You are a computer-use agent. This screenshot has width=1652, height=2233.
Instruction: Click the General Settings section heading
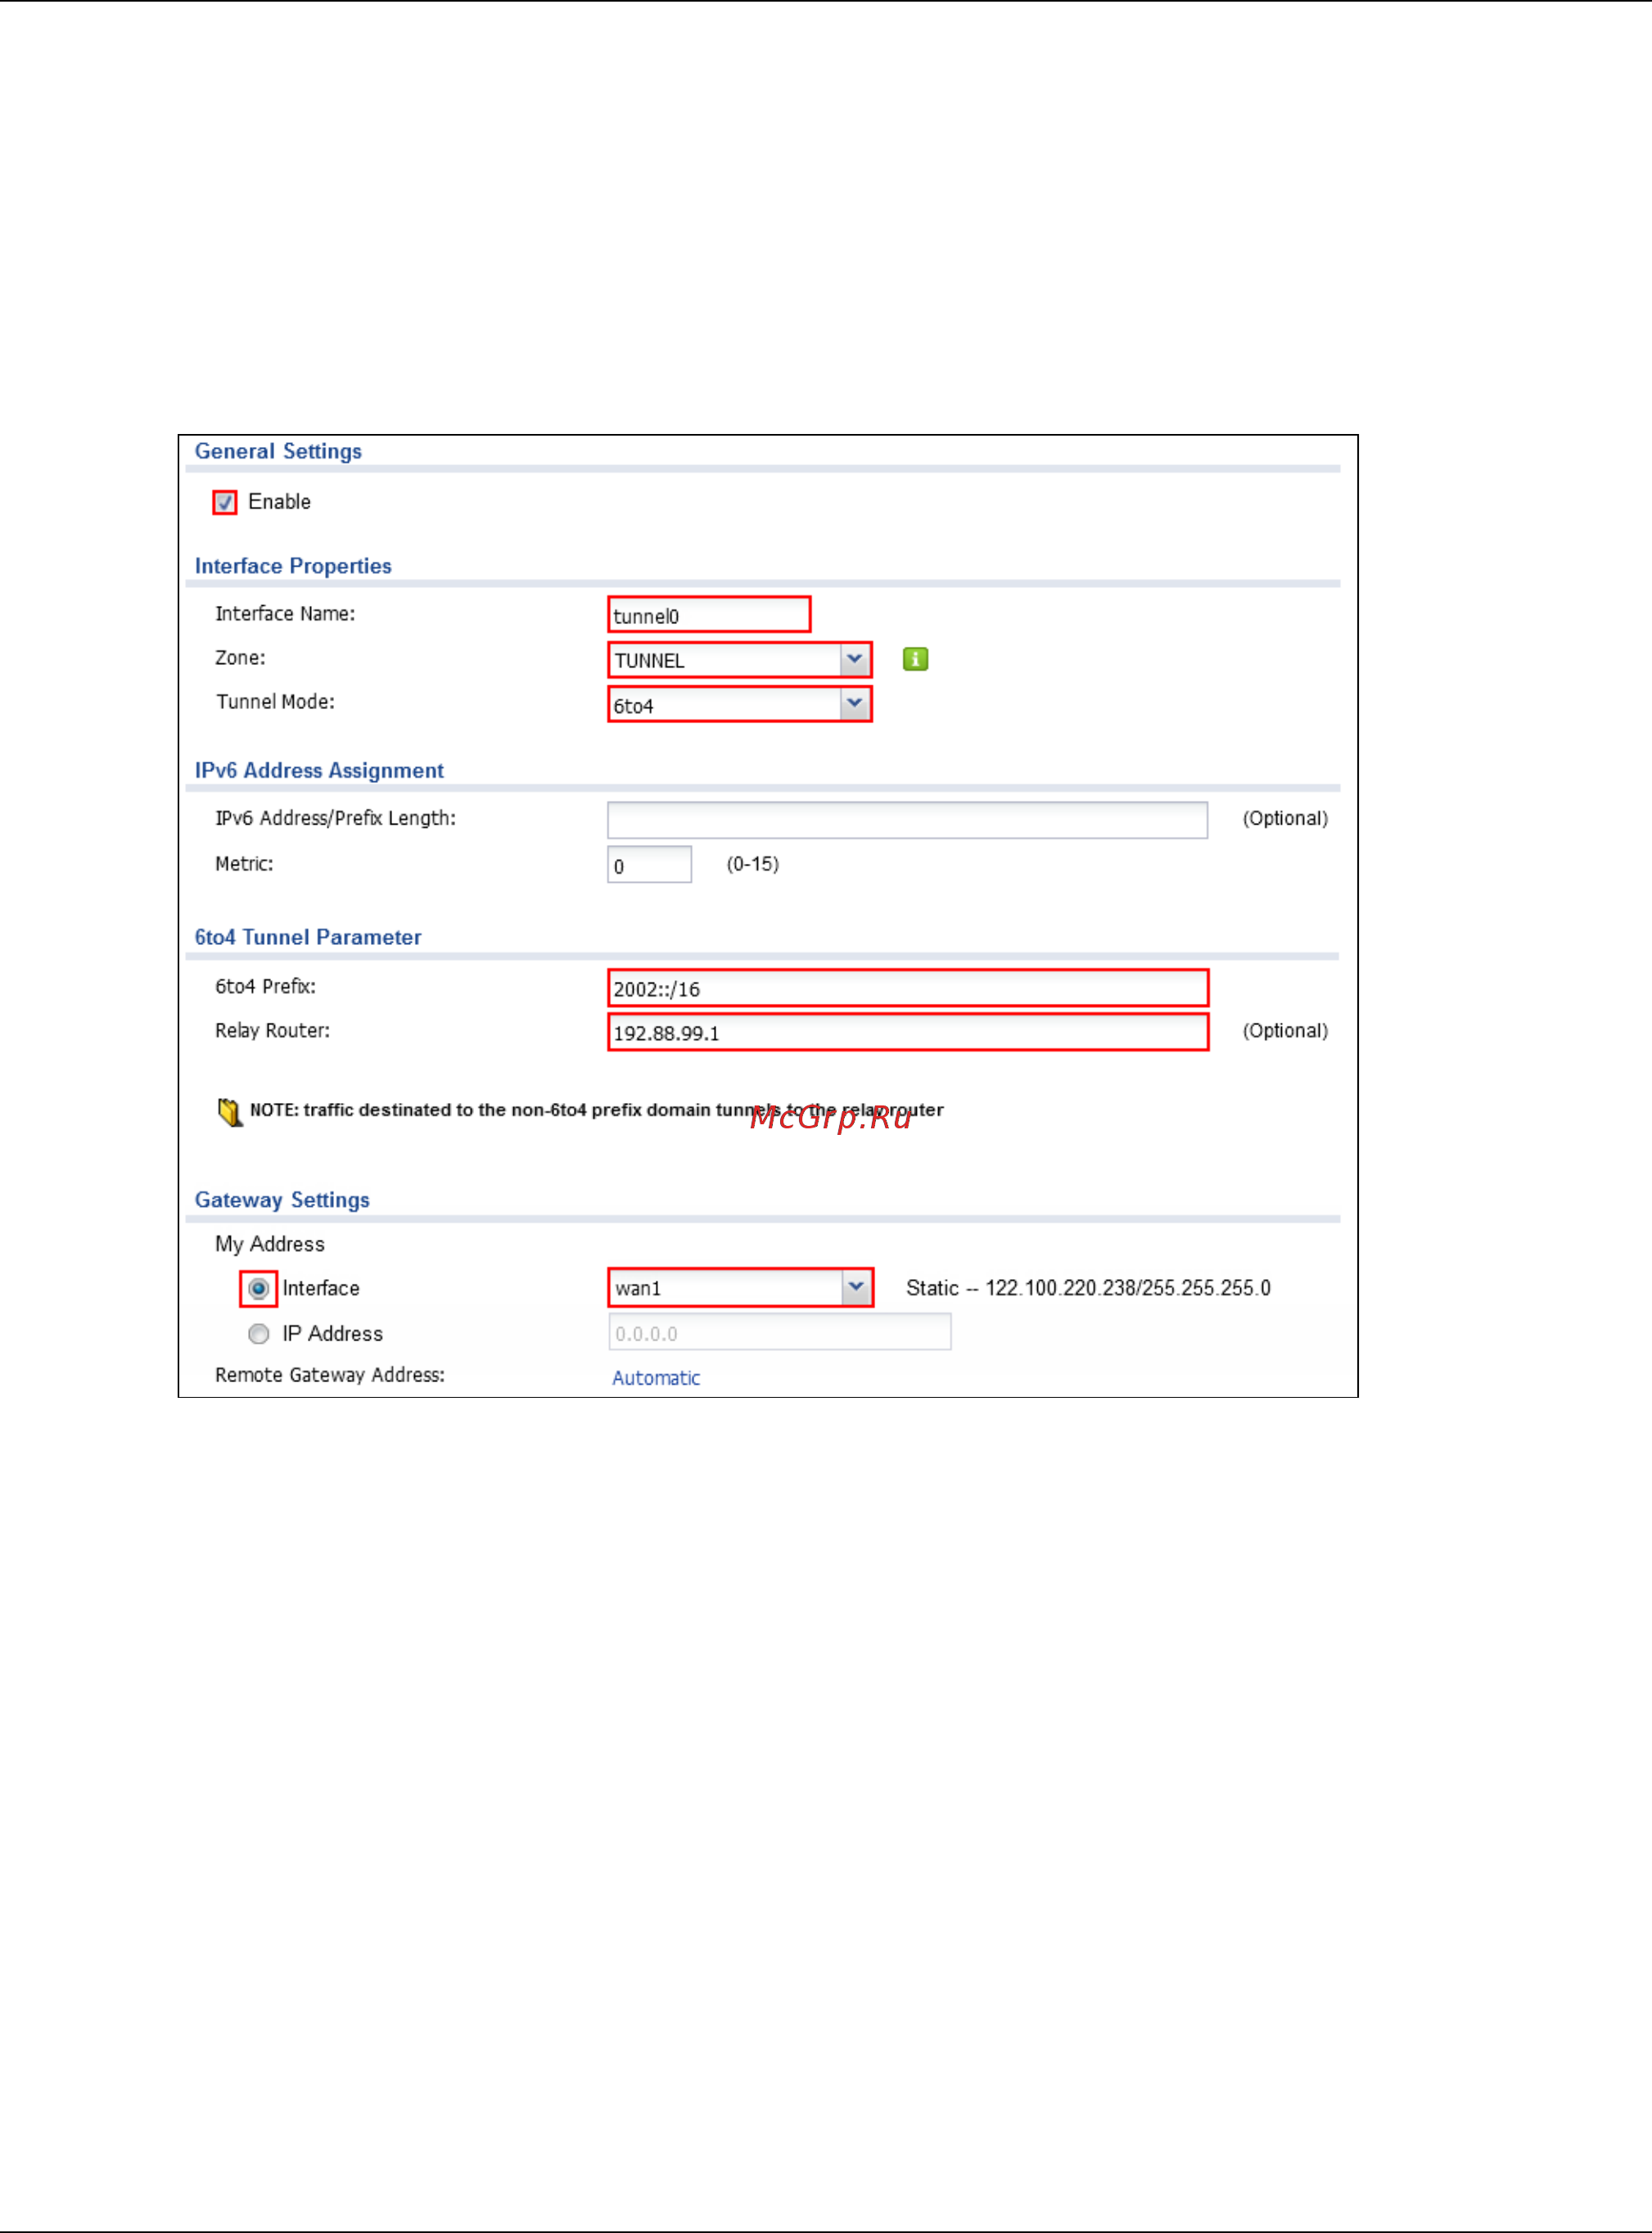[278, 451]
